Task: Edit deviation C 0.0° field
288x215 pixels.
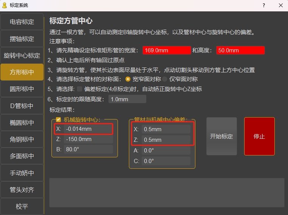Action: [x=166, y=161]
